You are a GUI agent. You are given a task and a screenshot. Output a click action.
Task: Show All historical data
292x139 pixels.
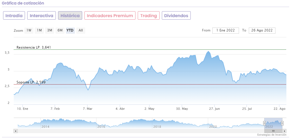tap(81, 30)
